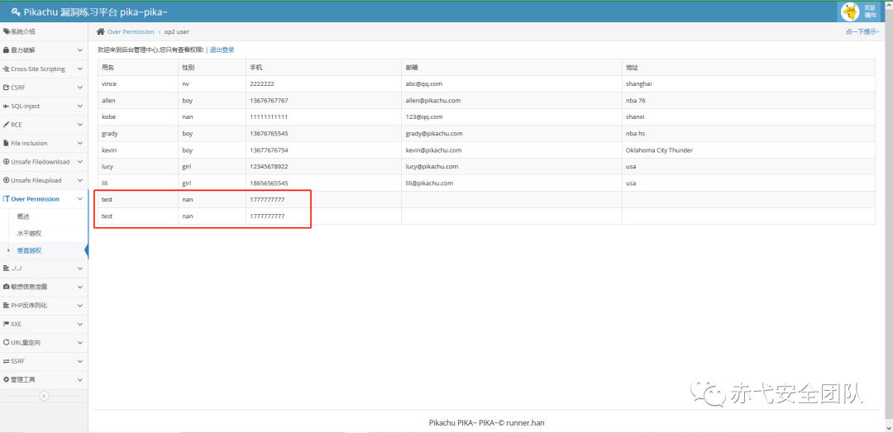Image resolution: width=893 pixels, height=433 pixels.
Task: Click the refresh icon next to URL重定向
Action: click(x=7, y=343)
